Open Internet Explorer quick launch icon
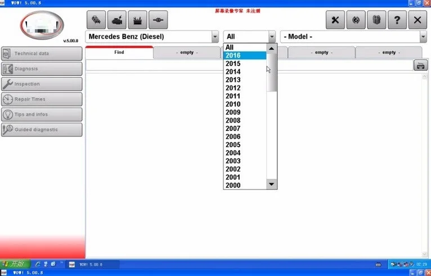The width and height of the screenshot is (431, 276). (x=38, y=264)
